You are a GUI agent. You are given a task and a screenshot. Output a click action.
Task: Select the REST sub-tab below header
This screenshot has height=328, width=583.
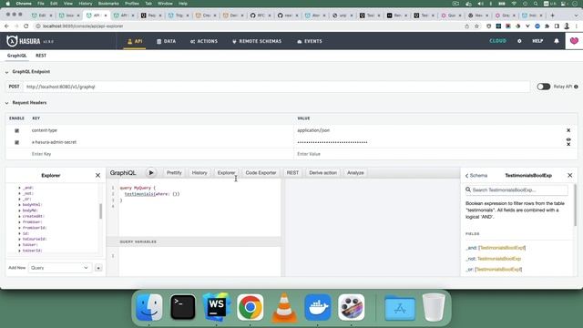(x=41, y=56)
